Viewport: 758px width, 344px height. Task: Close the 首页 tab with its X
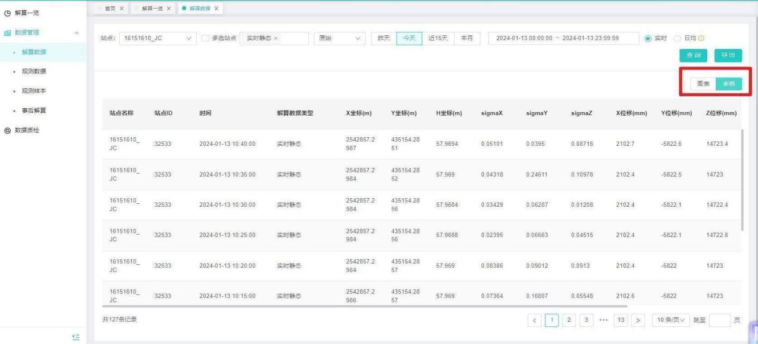pos(121,8)
